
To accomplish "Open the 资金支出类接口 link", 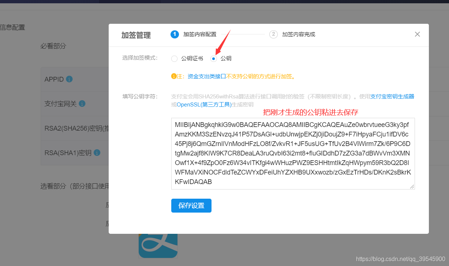I will (x=206, y=76).
